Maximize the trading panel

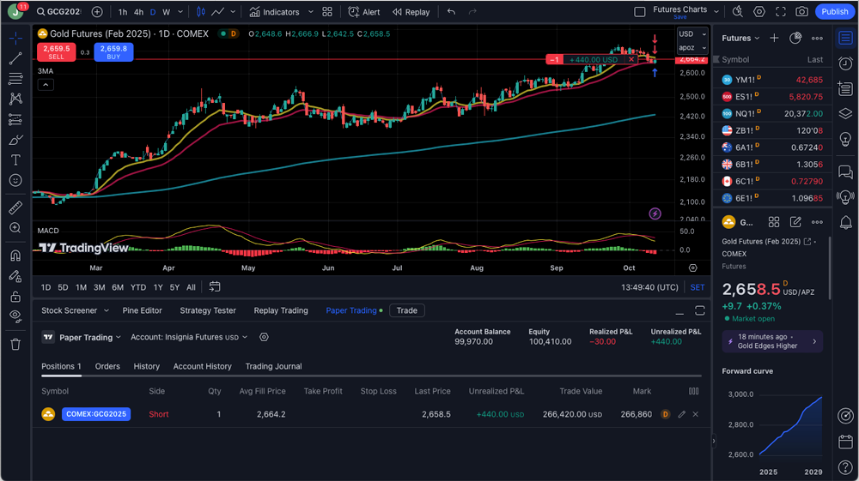click(699, 310)
